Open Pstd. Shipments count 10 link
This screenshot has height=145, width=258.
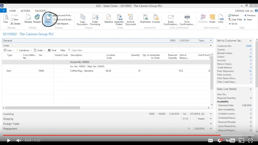coord(250,71)
